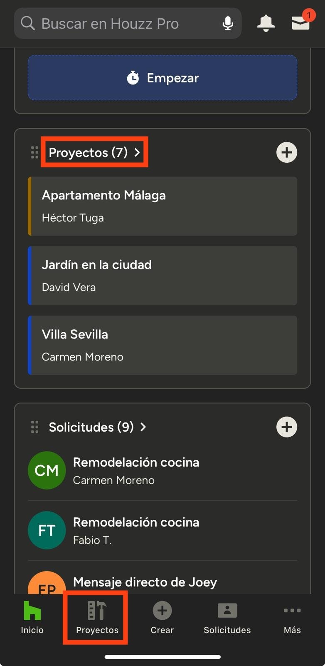Open the Villa Sevilla project
Viewport: 325px width, 666px height.
tap(162, 345)
